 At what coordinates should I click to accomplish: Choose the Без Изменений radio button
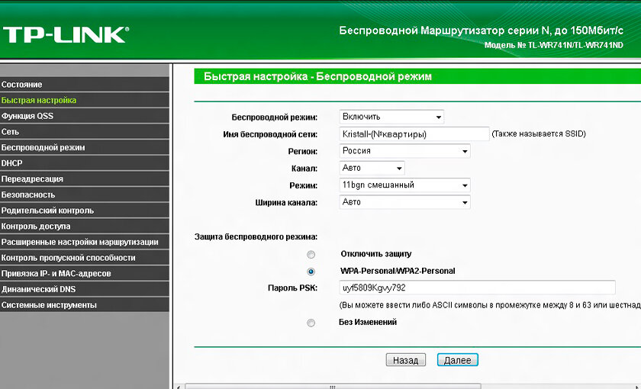(x=311, y=323)
